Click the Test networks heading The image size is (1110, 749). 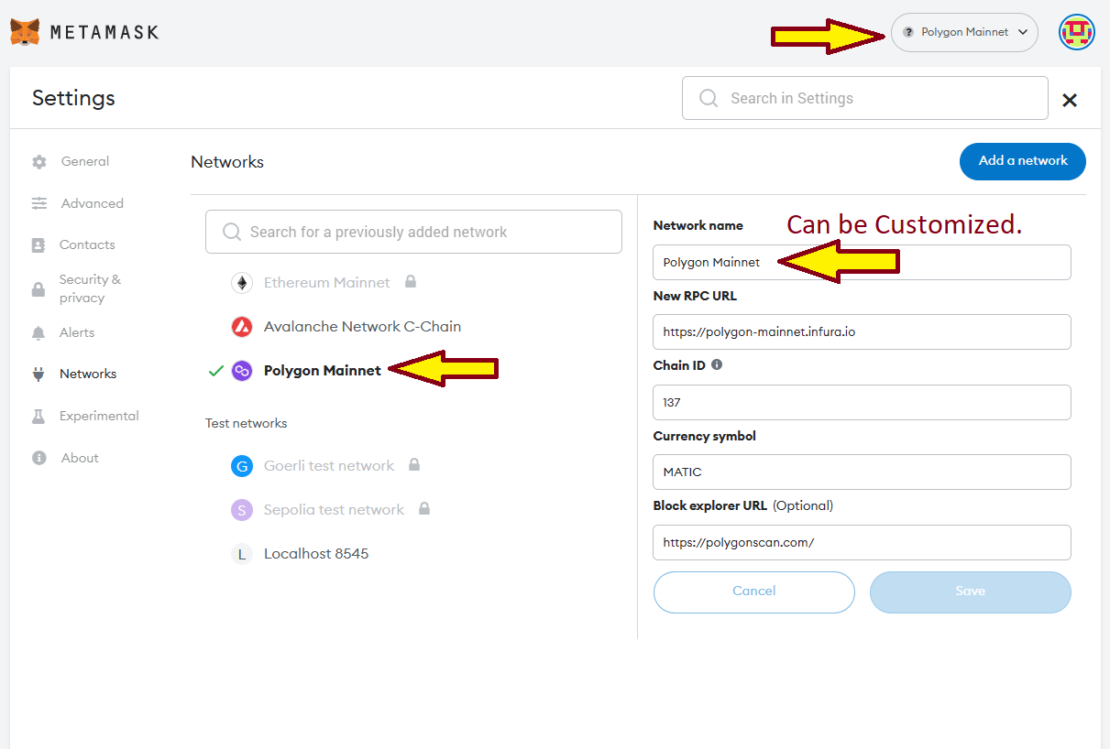click(x=246, y=423)
